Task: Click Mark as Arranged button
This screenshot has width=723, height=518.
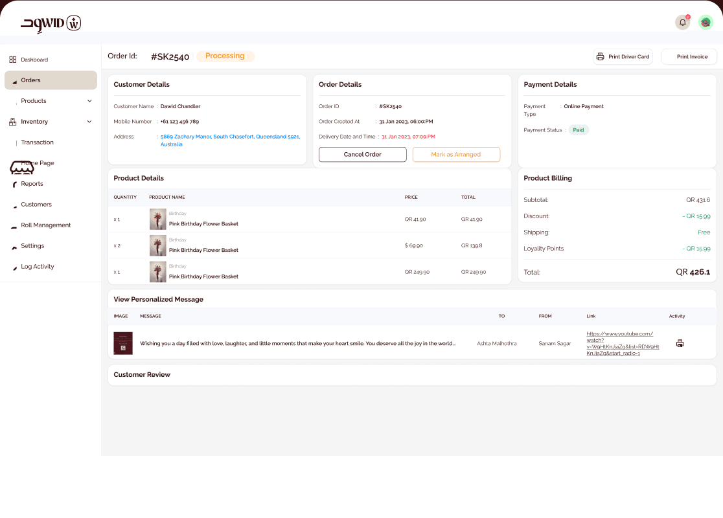Action: point(456,154)
